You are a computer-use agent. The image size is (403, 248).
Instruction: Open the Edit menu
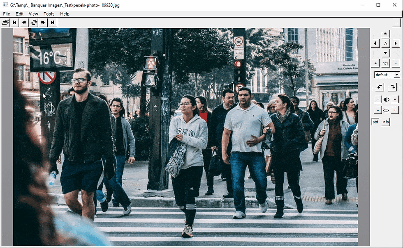tap(19, 14)
